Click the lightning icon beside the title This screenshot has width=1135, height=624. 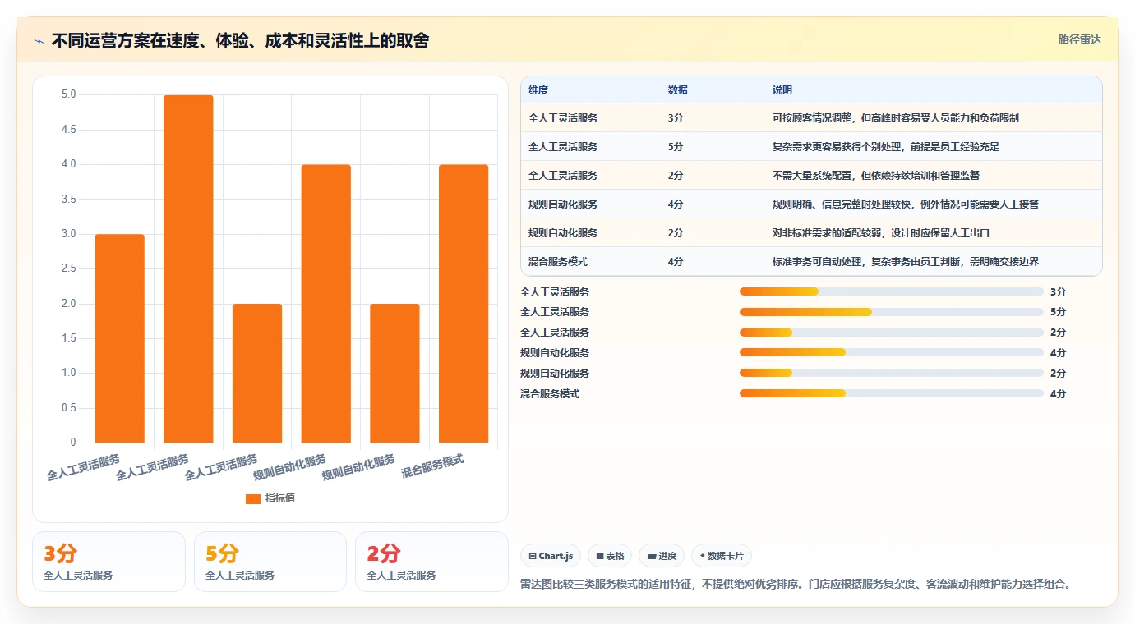pyautogui.click(x=39, y=41)
